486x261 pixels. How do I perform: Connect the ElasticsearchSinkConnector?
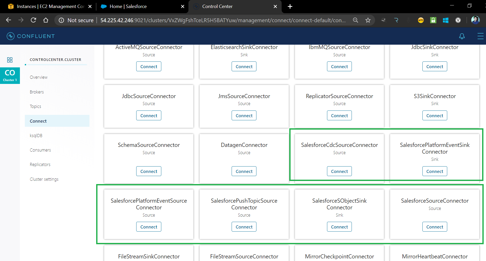244,66
